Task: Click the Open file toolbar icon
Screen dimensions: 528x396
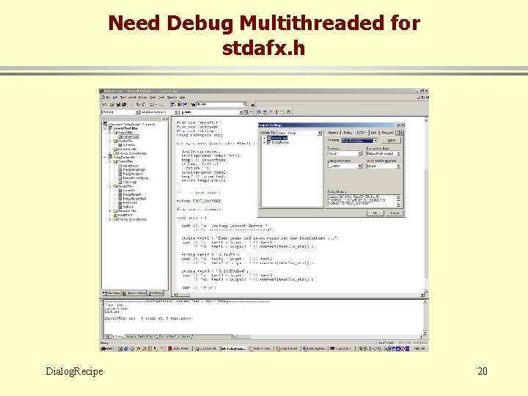Action: (x=111, y=104)
